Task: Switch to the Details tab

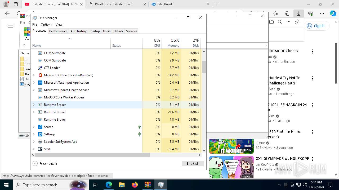Action: (x=118, y=31)
